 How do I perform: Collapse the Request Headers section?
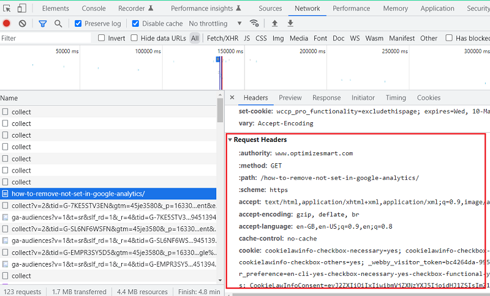click(x=230, y=139)
